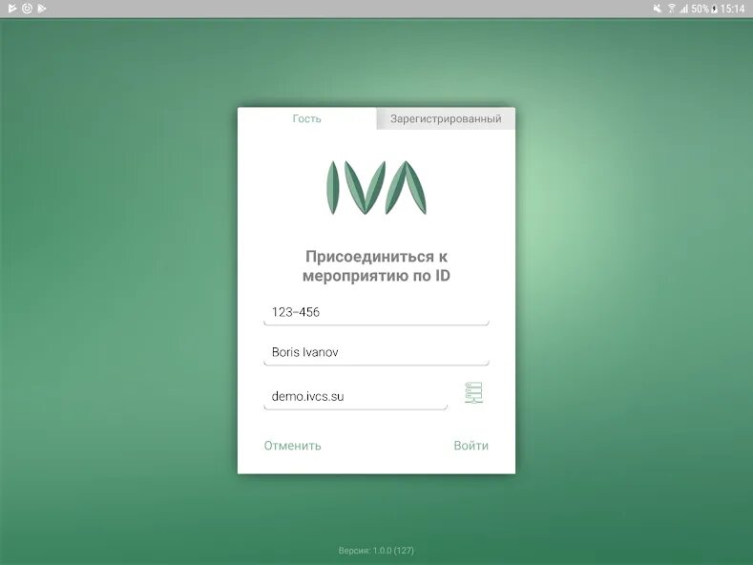The height and width of the screenshot is (565, 753).
Task: Click the heading Присоединиться к мероприятию по ID
Action: 376,266
